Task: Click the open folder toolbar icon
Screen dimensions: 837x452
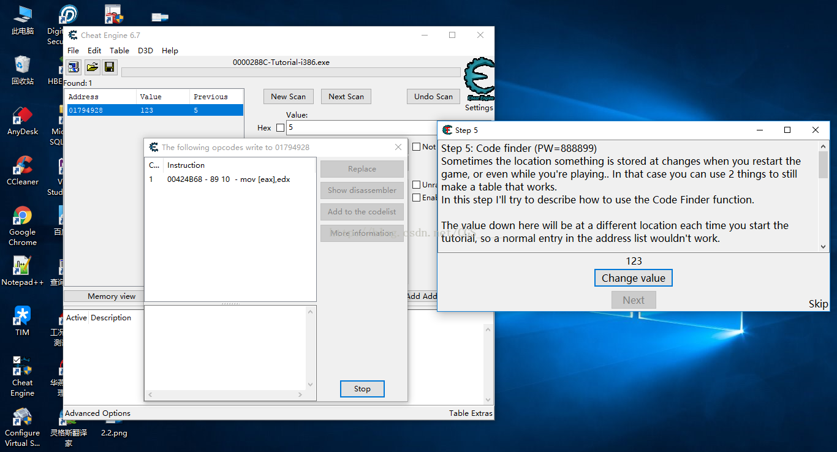Action: pos(92,67)
